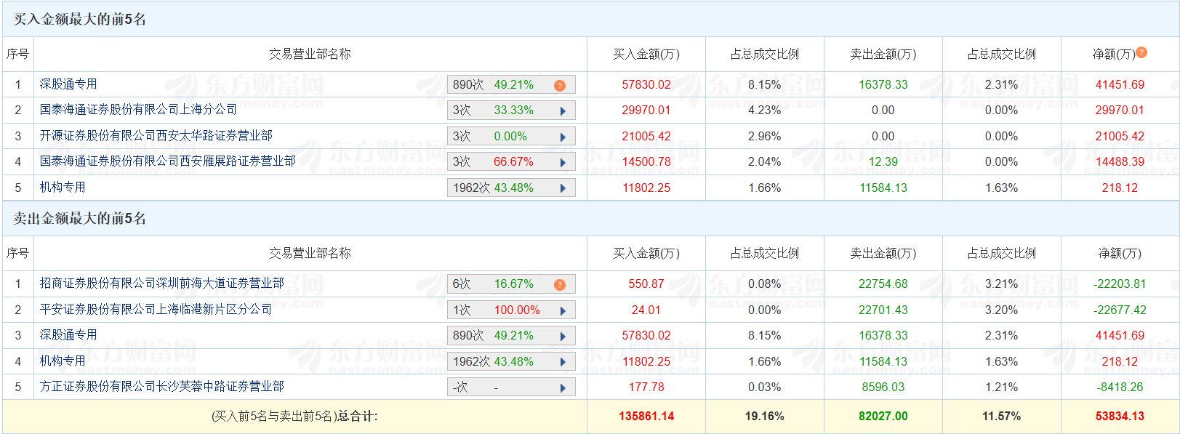Open 开源证券西安太华路证券营业部 link
The height and width of the screenshot is (434, 1180).
point(156,136)
